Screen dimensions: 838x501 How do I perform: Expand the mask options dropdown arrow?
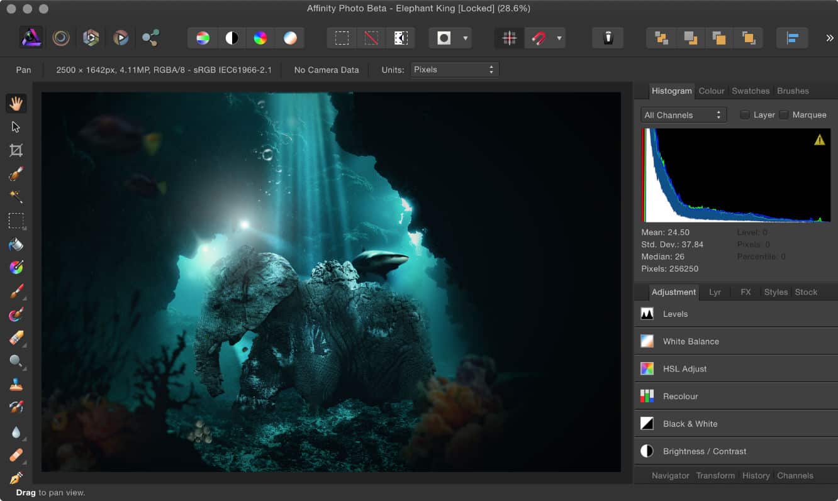click(466, 38)
